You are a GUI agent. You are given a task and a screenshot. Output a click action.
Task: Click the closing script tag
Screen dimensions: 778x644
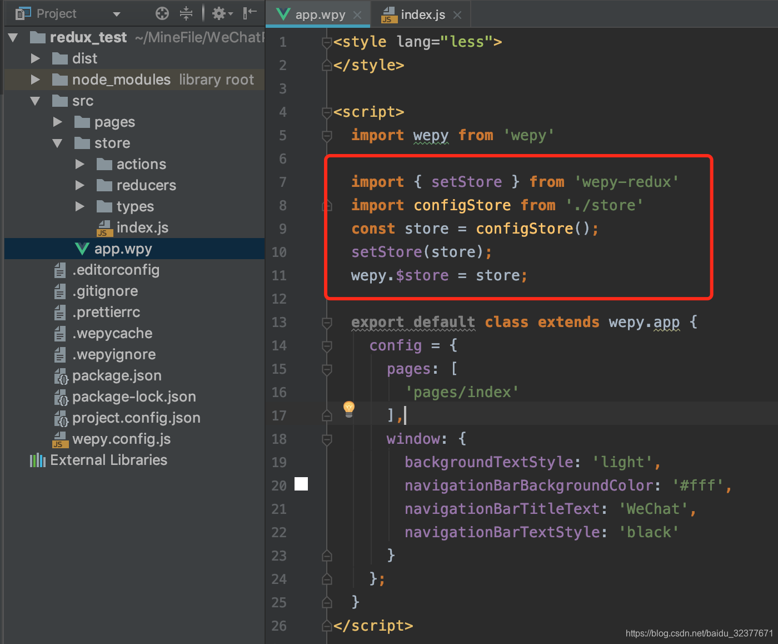[x=373, y=626]
